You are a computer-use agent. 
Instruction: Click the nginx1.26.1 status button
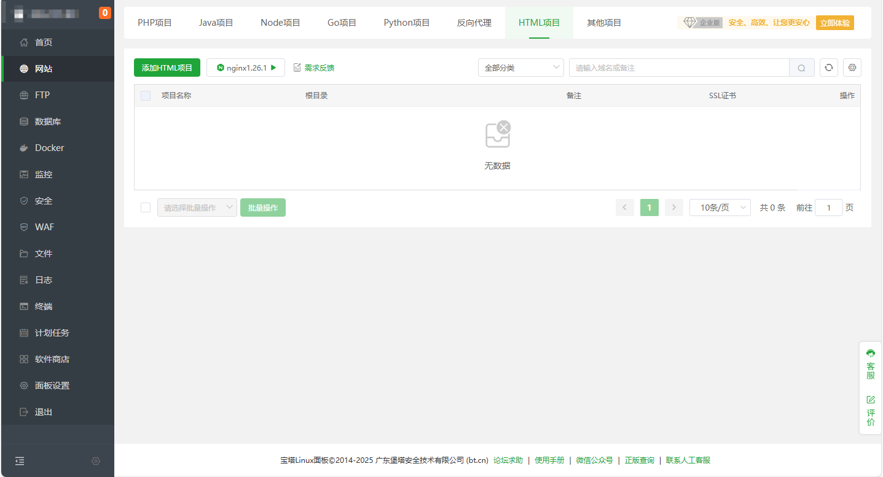tap(246, 68)
